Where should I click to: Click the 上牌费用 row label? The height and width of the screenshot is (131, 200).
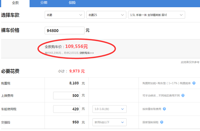[x=7, y=96]
